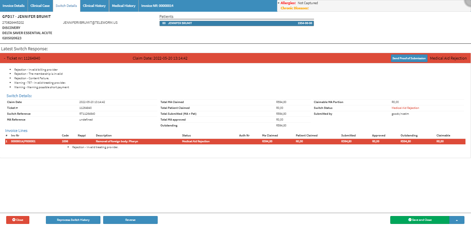471x226 pixels.
Task: Click Rejection - Invalid treating provider line note
Action: point(95,147)
